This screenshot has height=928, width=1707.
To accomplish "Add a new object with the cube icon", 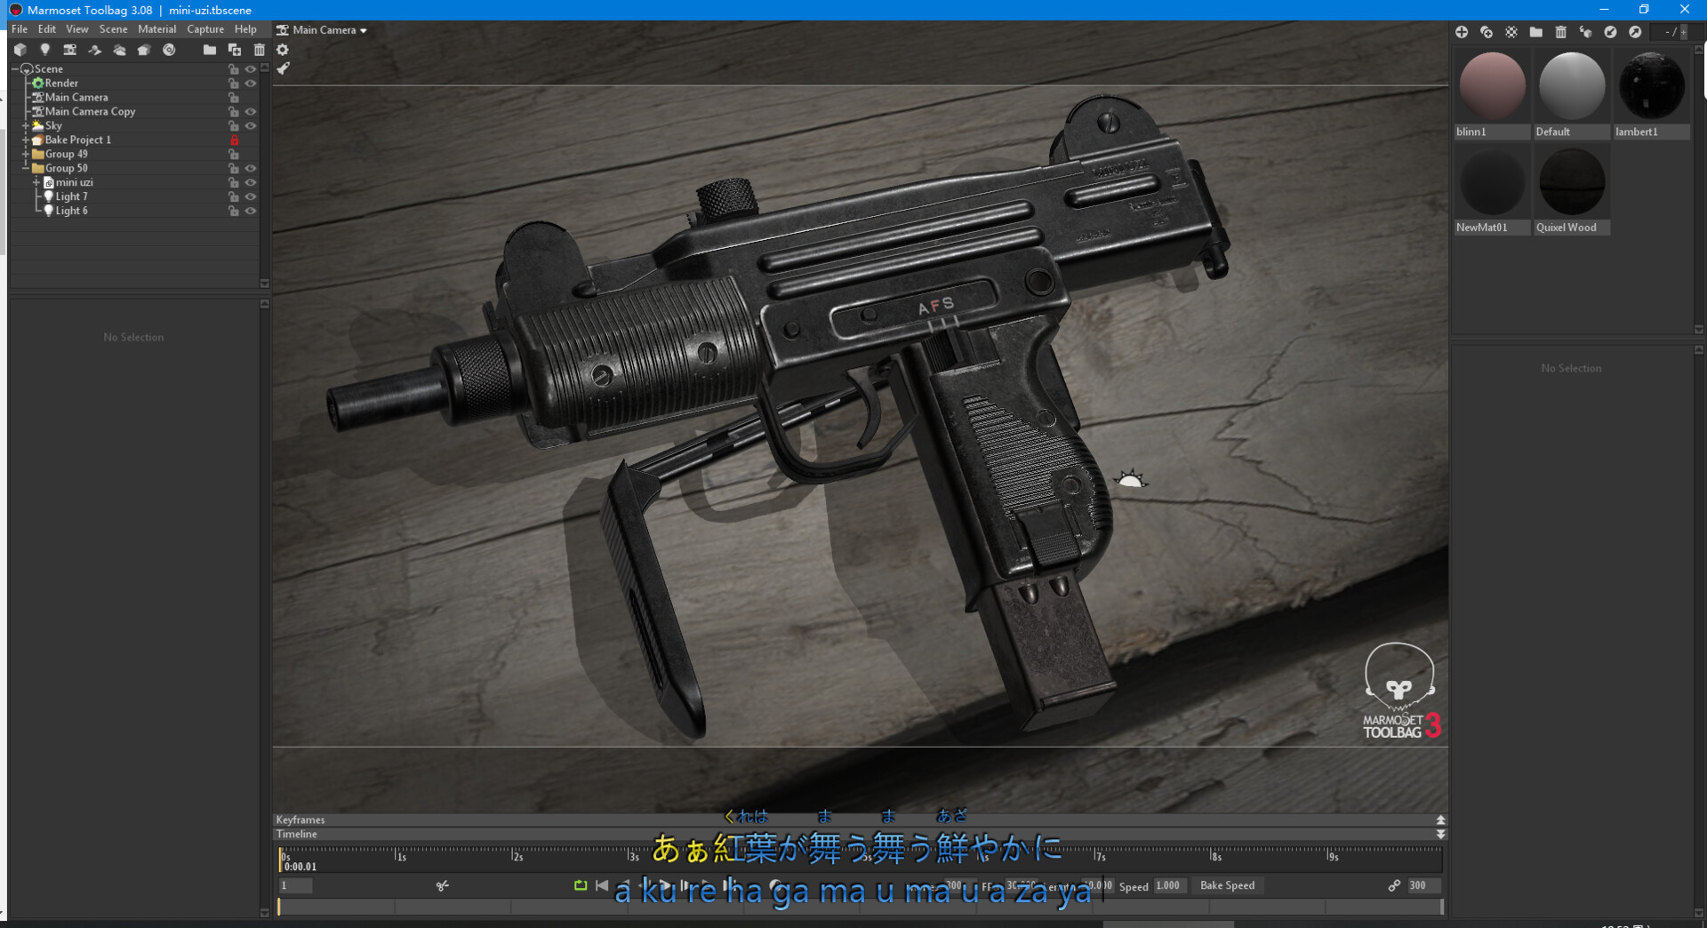I will pyautogui.click(x=20, y=50).
